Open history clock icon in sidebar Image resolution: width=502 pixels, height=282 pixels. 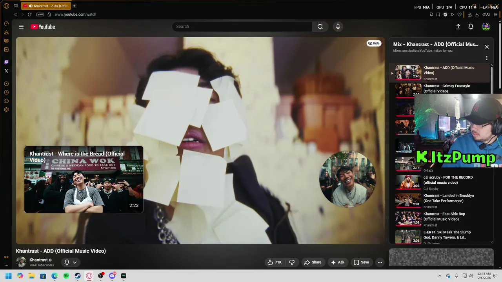point(6,92)
